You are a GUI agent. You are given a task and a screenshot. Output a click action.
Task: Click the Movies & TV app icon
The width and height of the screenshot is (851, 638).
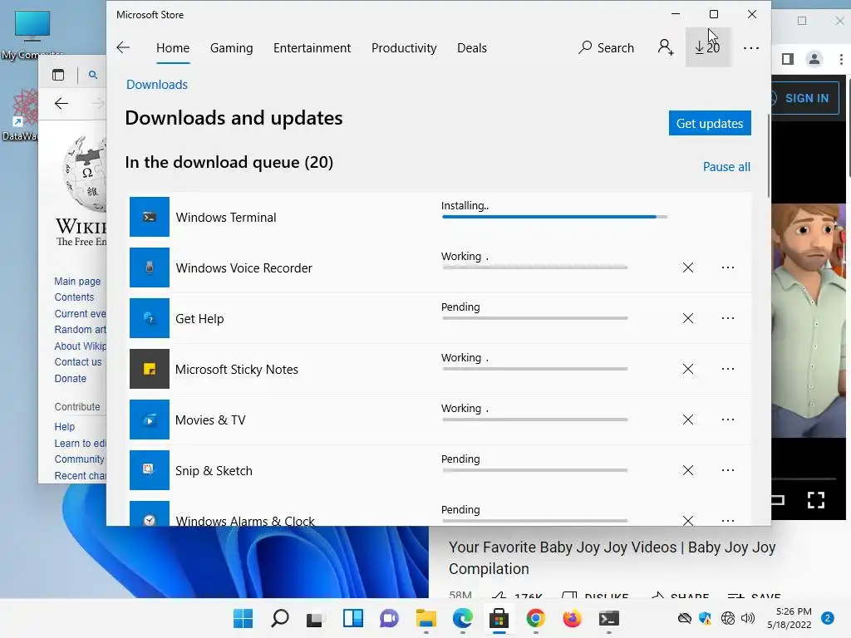click(150, 420)
